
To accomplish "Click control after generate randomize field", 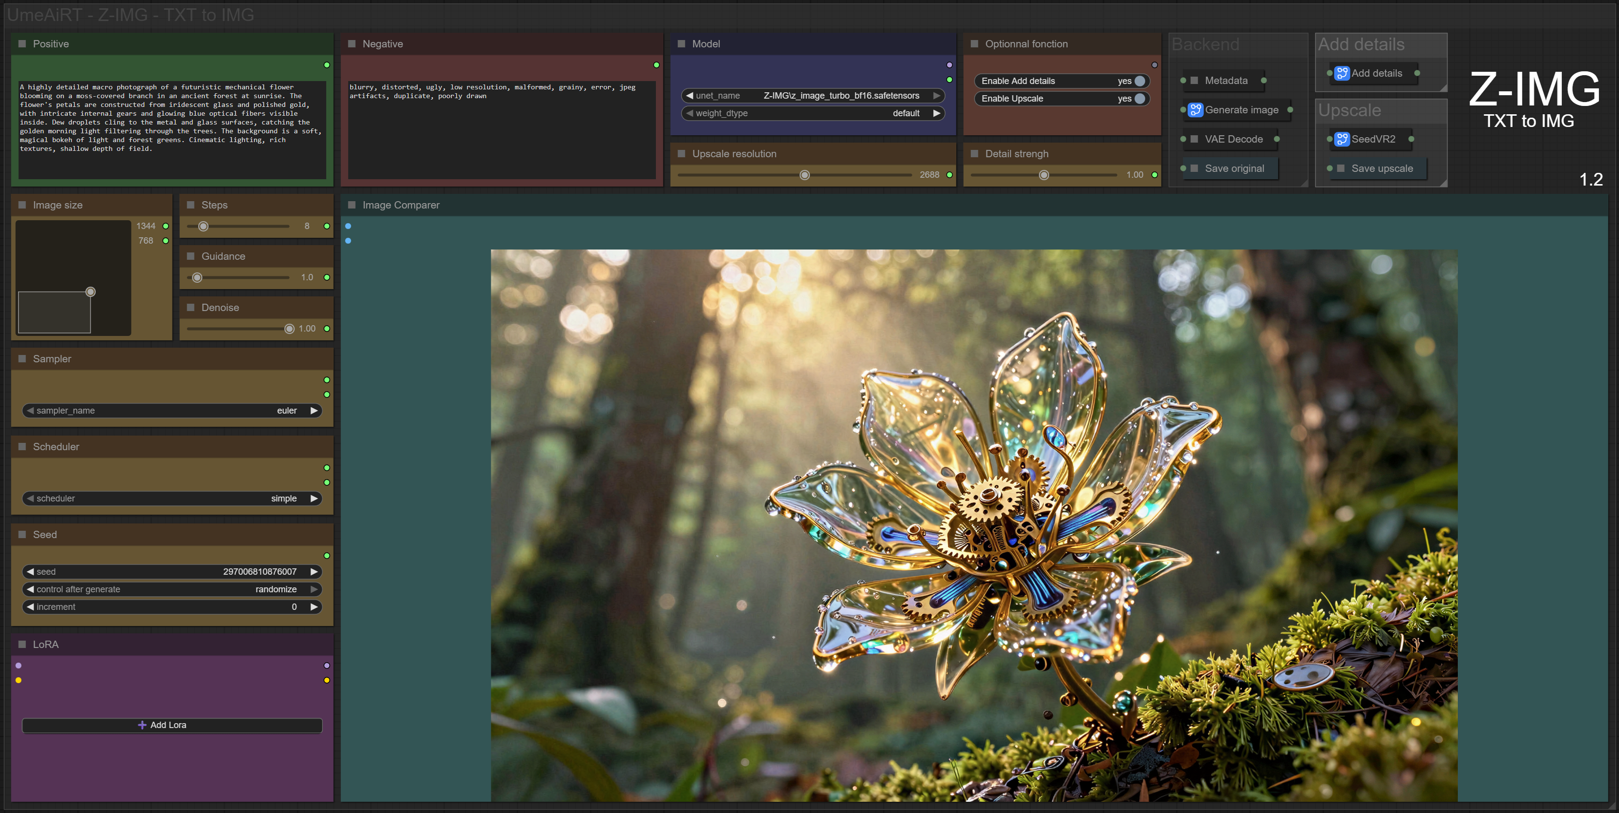I will [172, 589].
